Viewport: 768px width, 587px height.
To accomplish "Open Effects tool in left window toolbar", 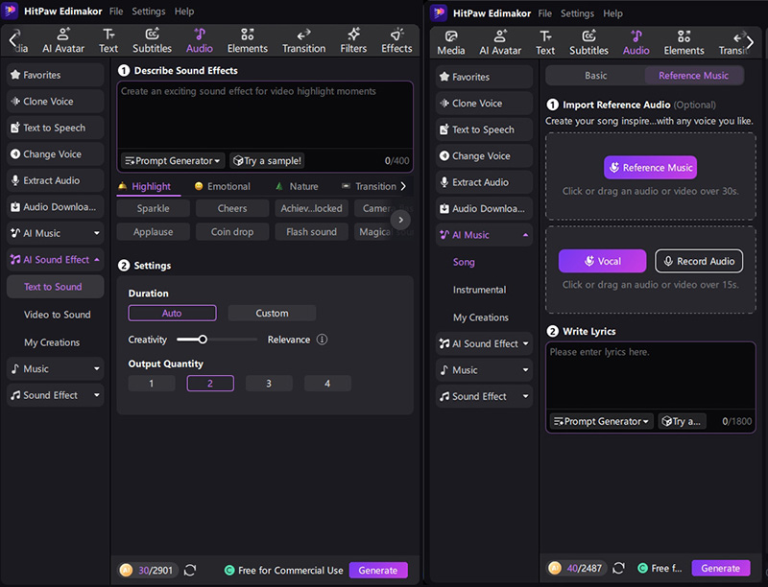I will pyautogui.click(x=396, y=40).
